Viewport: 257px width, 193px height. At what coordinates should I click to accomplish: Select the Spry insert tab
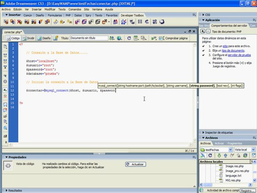(88, 15)
